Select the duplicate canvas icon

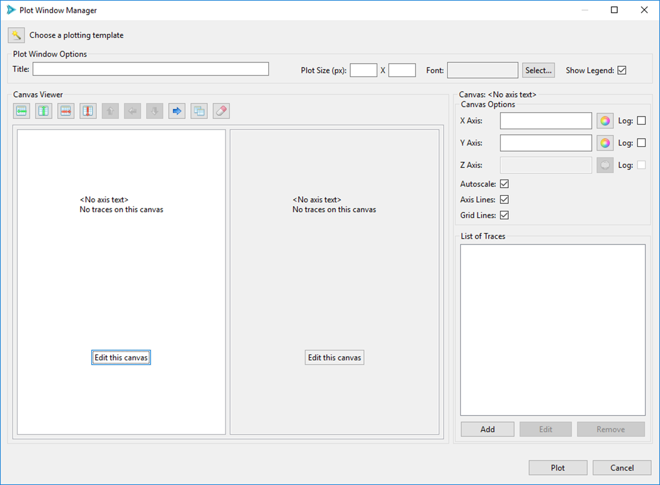[x=198, y=110]
